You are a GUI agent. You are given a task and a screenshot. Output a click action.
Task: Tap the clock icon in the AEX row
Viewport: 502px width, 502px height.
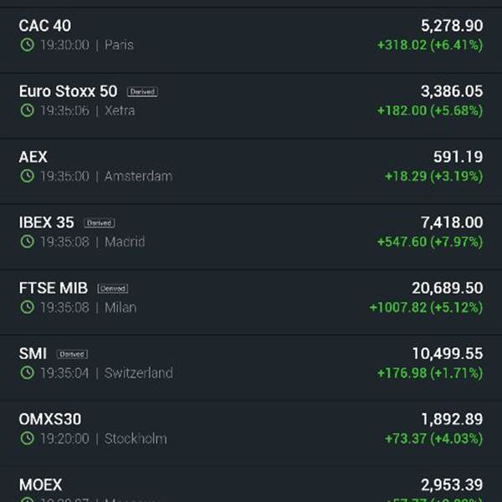(x=28, y=176)
